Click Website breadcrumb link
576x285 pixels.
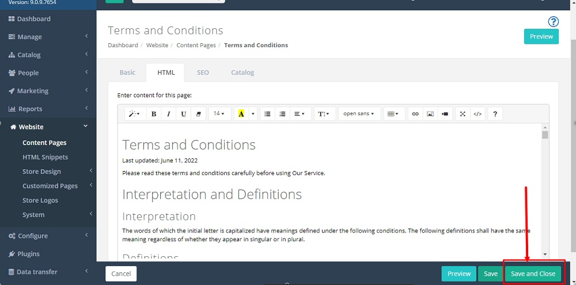[x=157, y=45]
